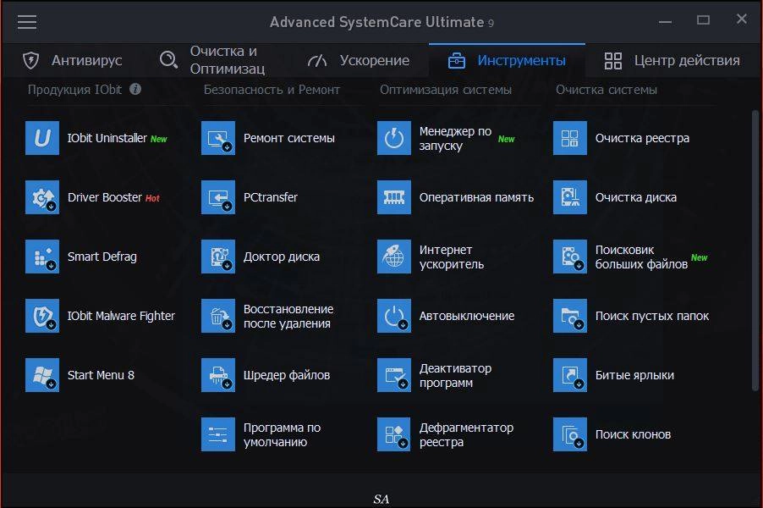Screen dimensions: 763x508
Task: Switch to the Ускорение tab
Action: point(359,60)
